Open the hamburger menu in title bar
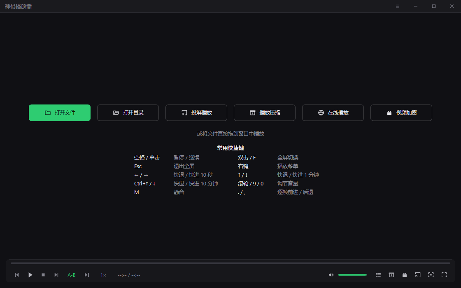461x288 pixels. [398, 6]
